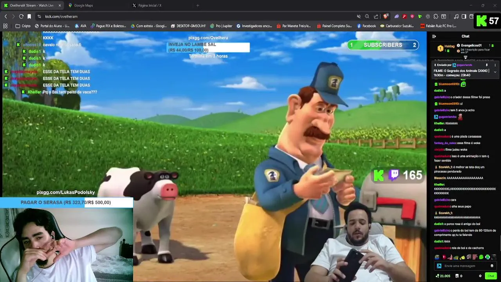Viewport: 501px width, 282px height.
Task: Click the chat panel vertical scrollbar
Action: [499, 243]
